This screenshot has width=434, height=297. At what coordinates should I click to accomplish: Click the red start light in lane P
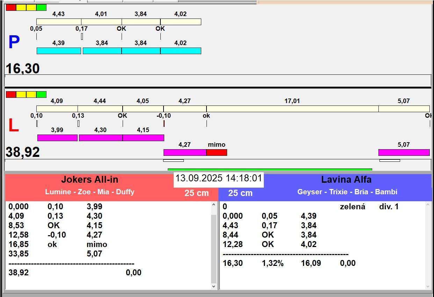tap(11, 7)
